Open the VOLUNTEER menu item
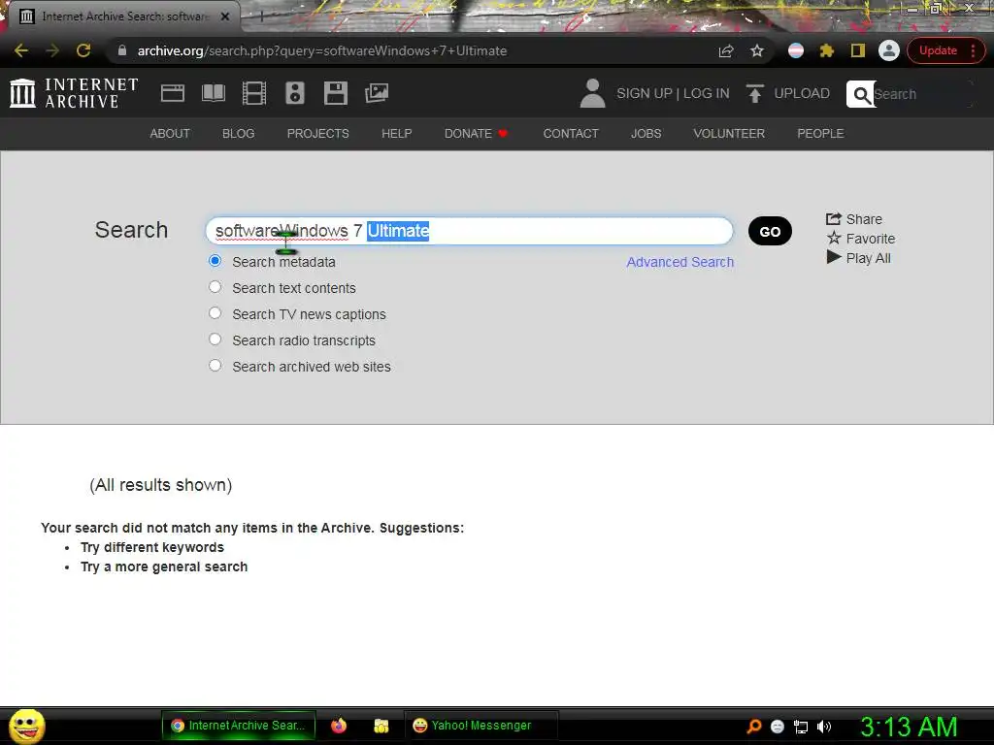The width and height of the screenshot is (994, 745). (x=729, y=134)
